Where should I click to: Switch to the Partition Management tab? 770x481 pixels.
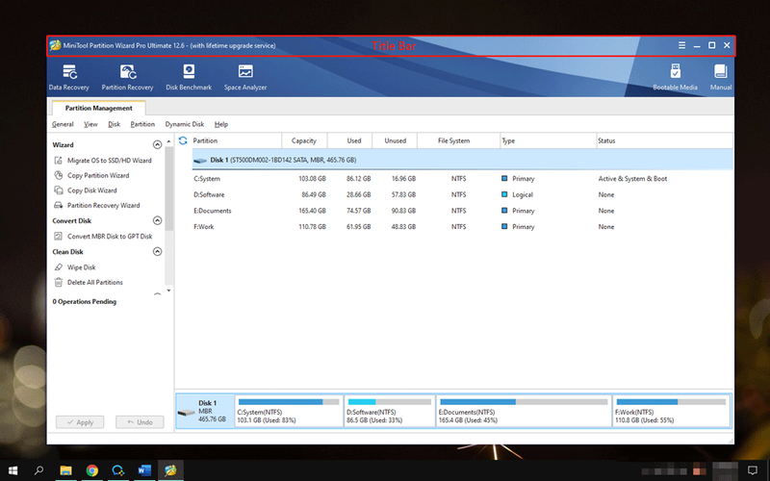[99, 108]
